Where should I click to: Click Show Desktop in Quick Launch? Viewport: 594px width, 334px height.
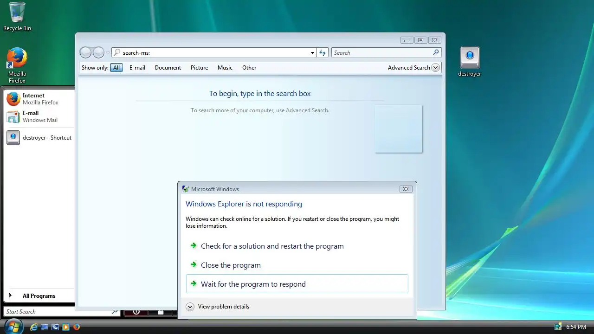pos(45,327)
